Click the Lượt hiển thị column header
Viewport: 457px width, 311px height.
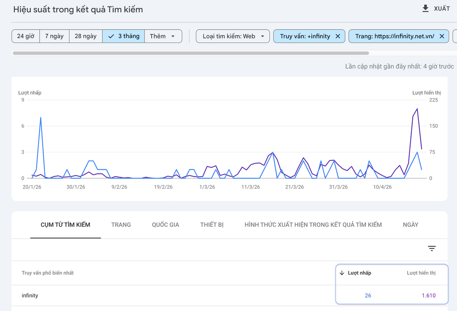pyautogui.click(x=421, y=273)
